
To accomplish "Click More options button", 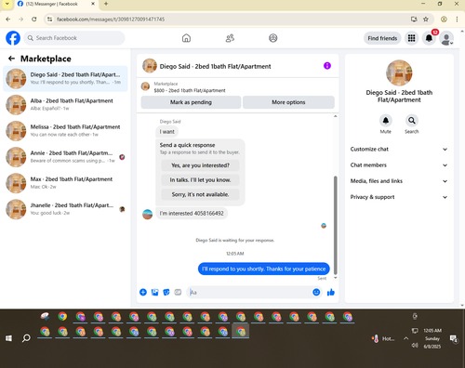I will pyautogui.click(x=288, y=102).
